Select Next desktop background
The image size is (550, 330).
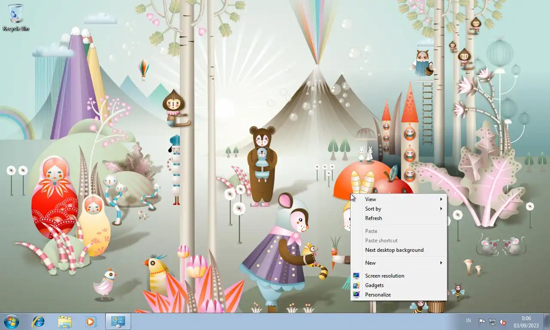pos(399,250)
